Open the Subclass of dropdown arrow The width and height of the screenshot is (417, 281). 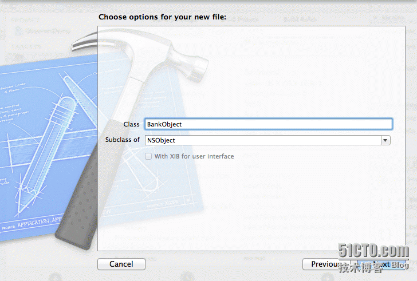coord(385,140)
